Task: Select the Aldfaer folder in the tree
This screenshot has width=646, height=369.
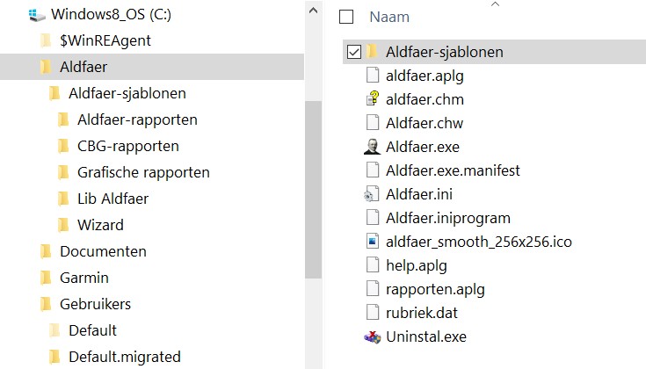Action: coord(83,67)
